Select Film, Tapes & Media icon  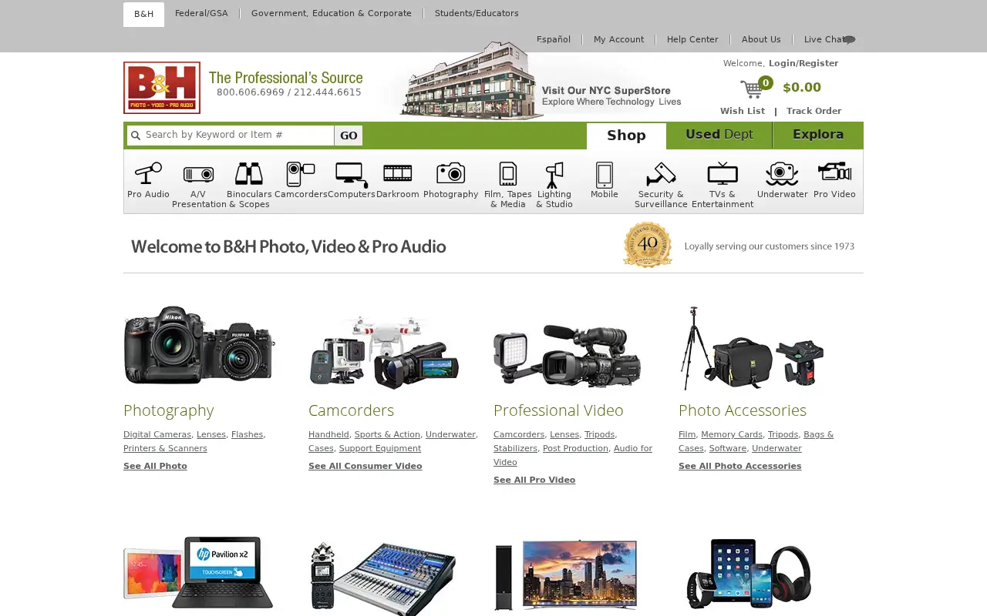[508, 174]
